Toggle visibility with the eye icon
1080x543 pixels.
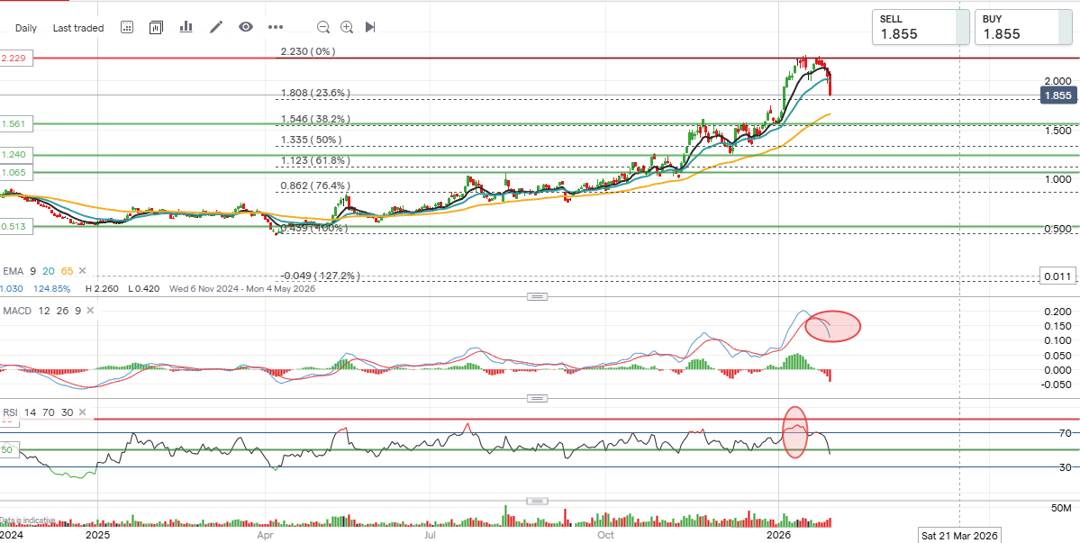point(245,27)
